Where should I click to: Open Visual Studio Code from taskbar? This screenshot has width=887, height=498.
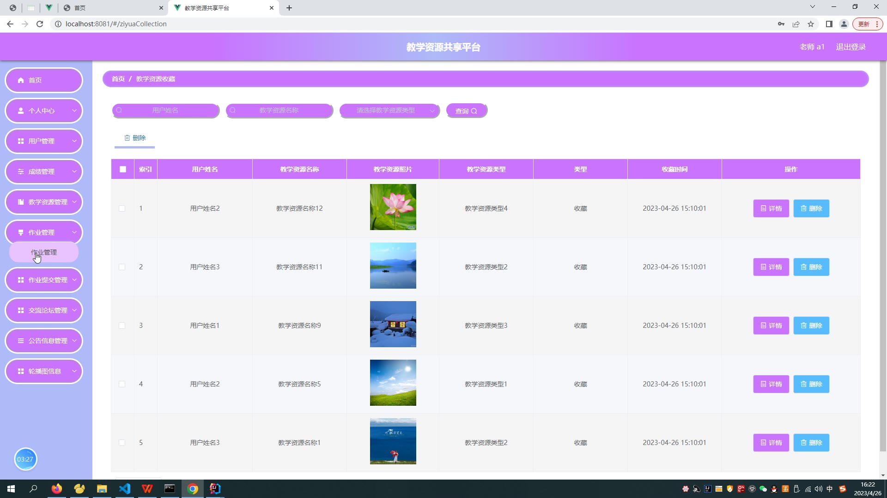click(x=125, y=489)
